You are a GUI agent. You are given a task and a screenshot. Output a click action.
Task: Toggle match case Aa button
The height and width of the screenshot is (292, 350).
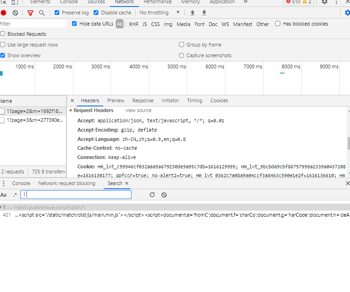point(3,195)
